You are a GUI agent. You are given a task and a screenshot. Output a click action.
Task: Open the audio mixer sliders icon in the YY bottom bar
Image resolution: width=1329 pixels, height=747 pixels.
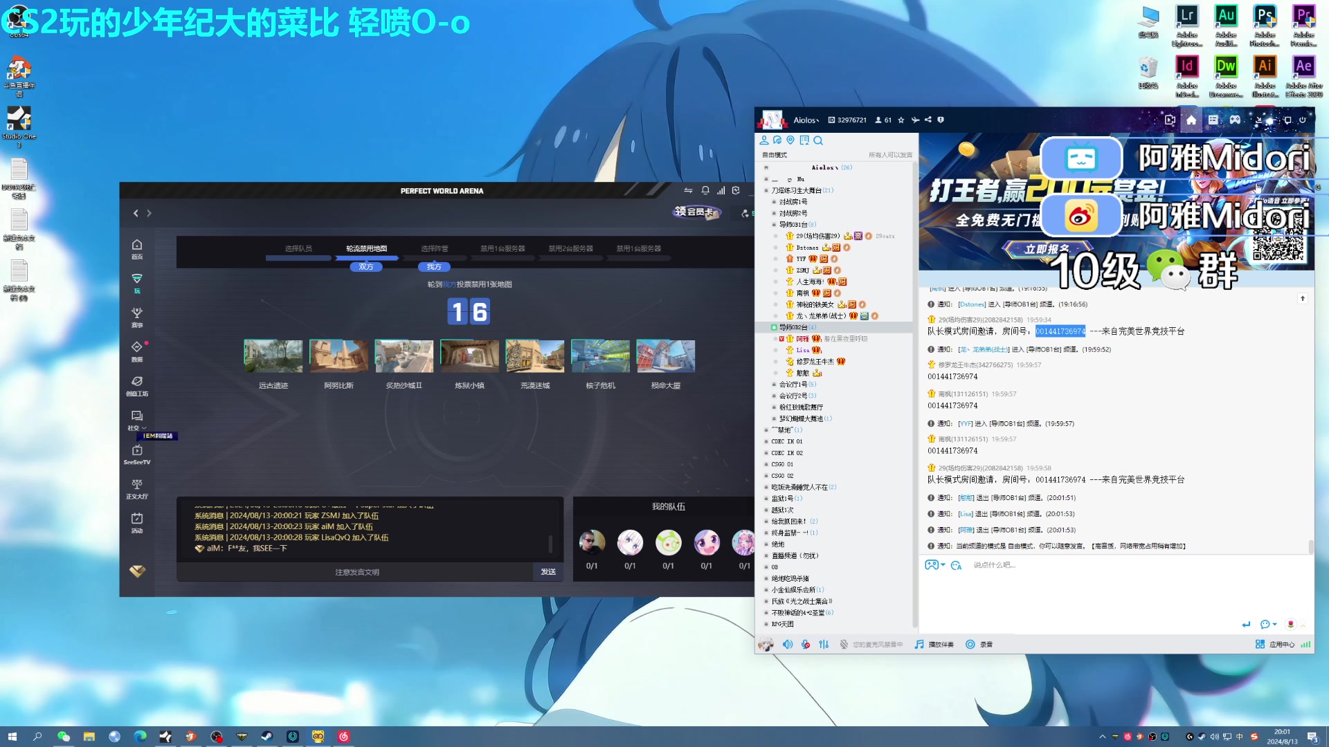(x=824, y=644)
